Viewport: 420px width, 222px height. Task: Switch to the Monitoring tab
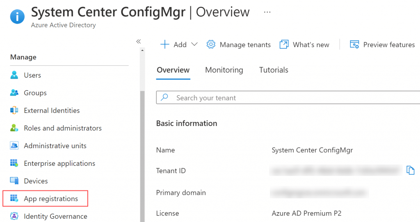pos(224,70)
